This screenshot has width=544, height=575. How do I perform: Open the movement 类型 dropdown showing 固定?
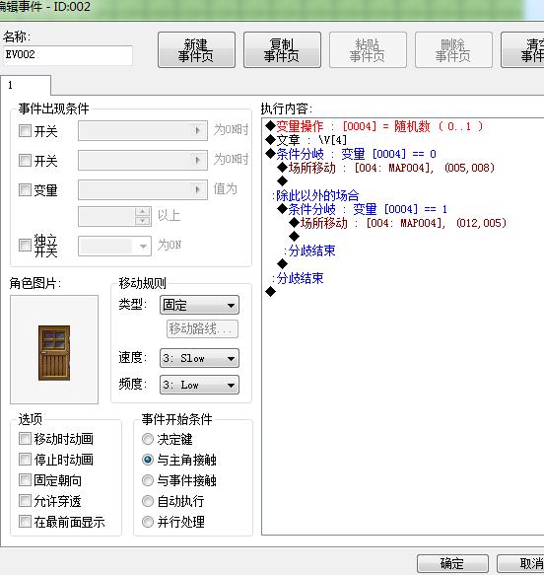click(x=199, y=305)
